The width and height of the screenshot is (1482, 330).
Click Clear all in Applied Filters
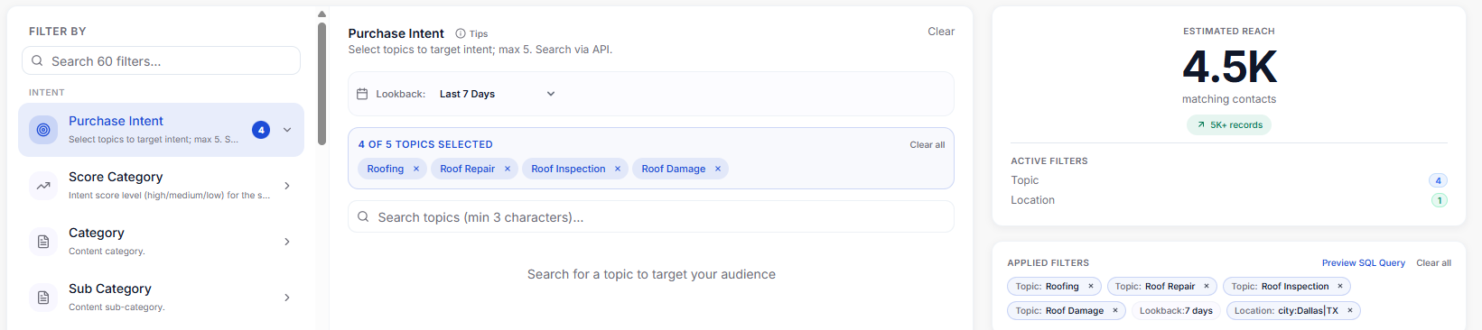(1434, 263)
